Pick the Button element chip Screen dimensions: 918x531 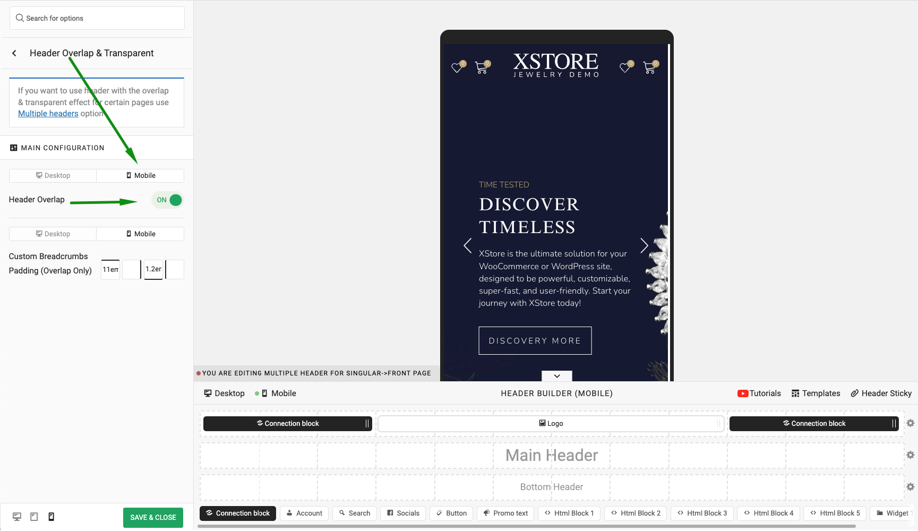coord(451,513)
